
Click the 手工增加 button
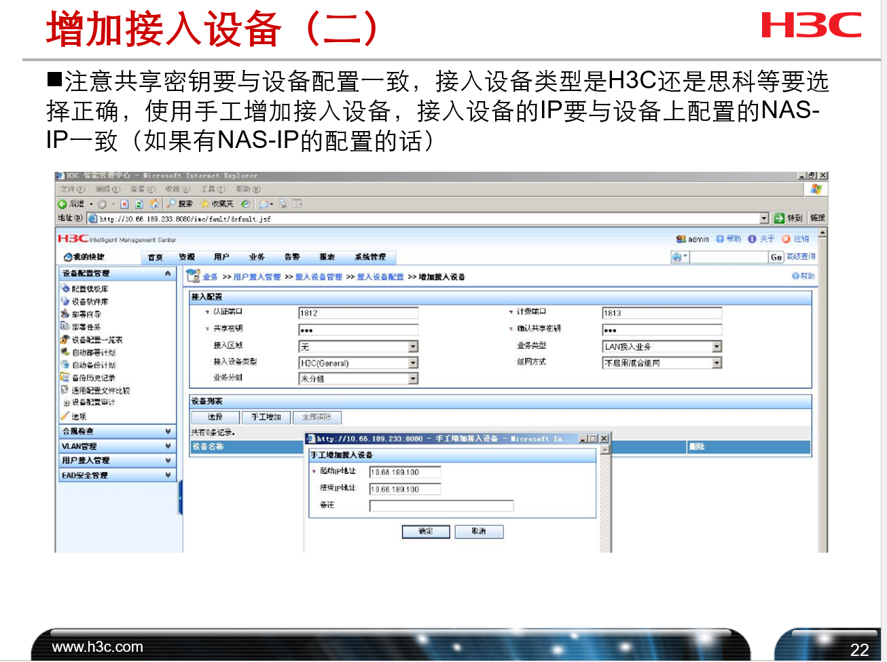pyautogui.click(x=266, y=417)
